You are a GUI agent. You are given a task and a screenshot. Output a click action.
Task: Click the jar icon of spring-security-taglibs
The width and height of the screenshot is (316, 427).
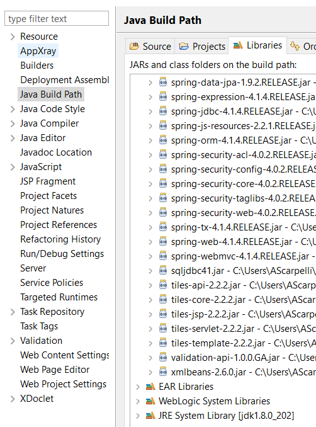coord(163,198)
